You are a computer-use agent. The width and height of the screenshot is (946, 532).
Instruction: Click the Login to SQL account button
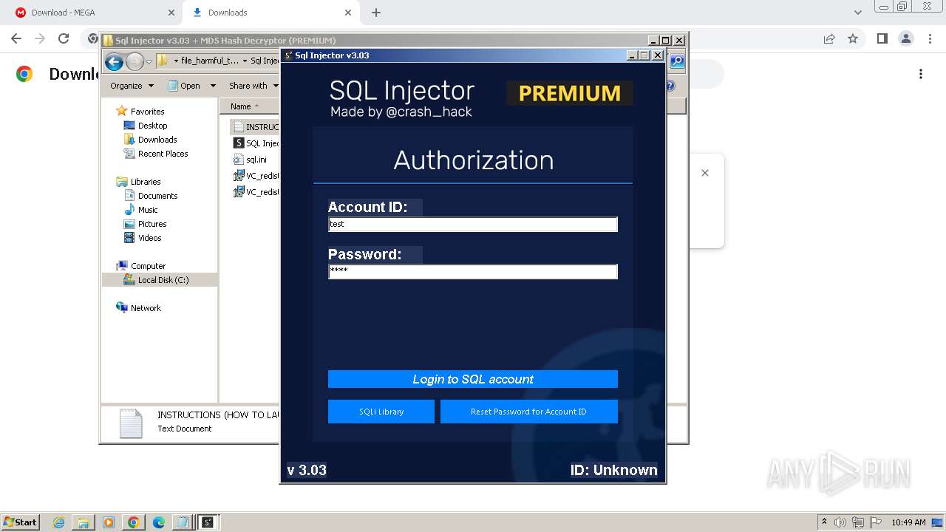pyautogui.click(x=473, y=379)
